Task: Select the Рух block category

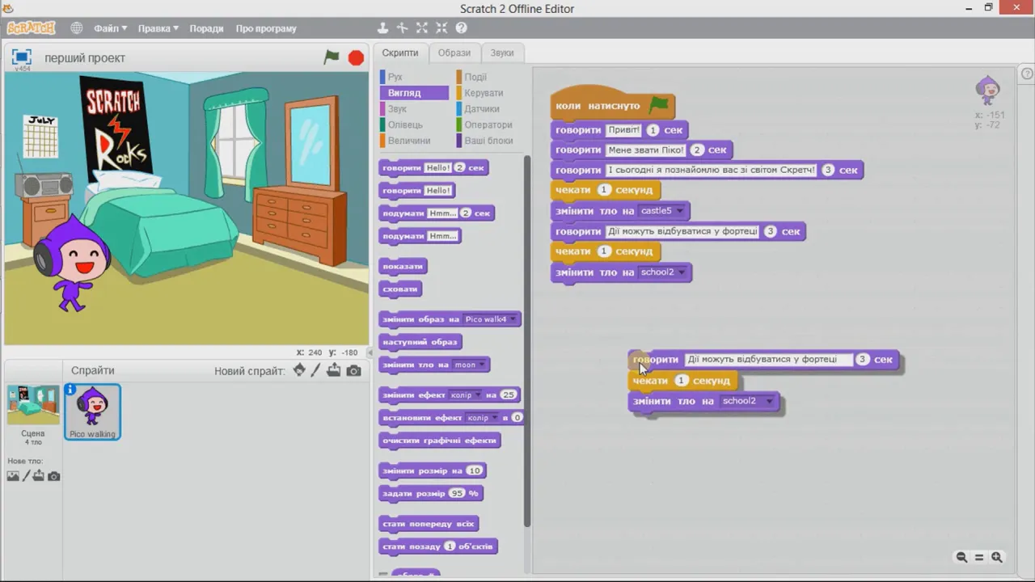Action: tap(414, 77)
